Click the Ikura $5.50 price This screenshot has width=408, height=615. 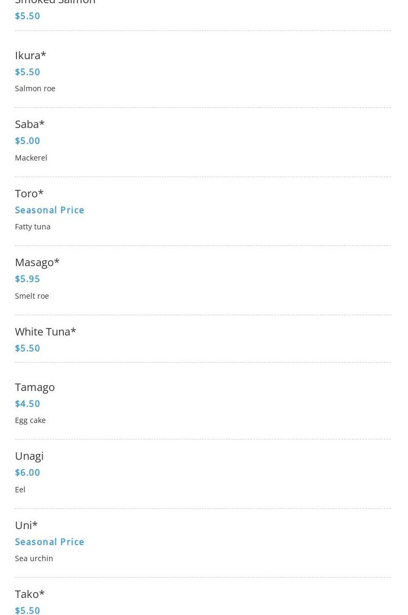27,72
